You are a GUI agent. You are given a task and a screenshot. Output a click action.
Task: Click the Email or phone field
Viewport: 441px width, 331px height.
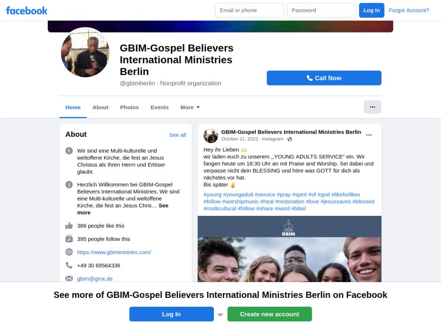[249, 10]
